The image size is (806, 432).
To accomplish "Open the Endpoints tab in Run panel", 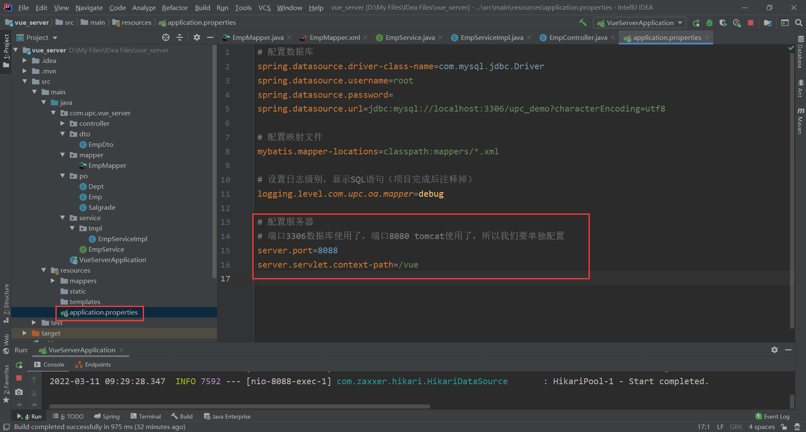I will coord(93,364).
